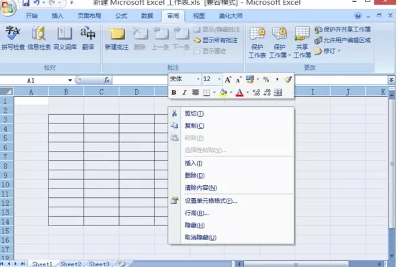Choose 插入(I) from context menu

(231, 164)
